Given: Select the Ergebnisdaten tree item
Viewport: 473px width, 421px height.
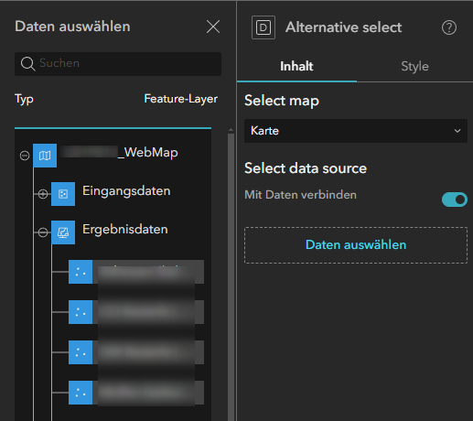Looking at the screenshot, I should [125, 230].
